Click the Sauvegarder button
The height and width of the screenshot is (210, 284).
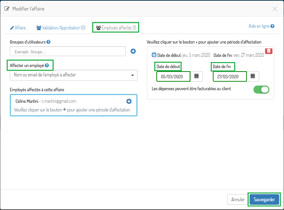click(264, 199)
